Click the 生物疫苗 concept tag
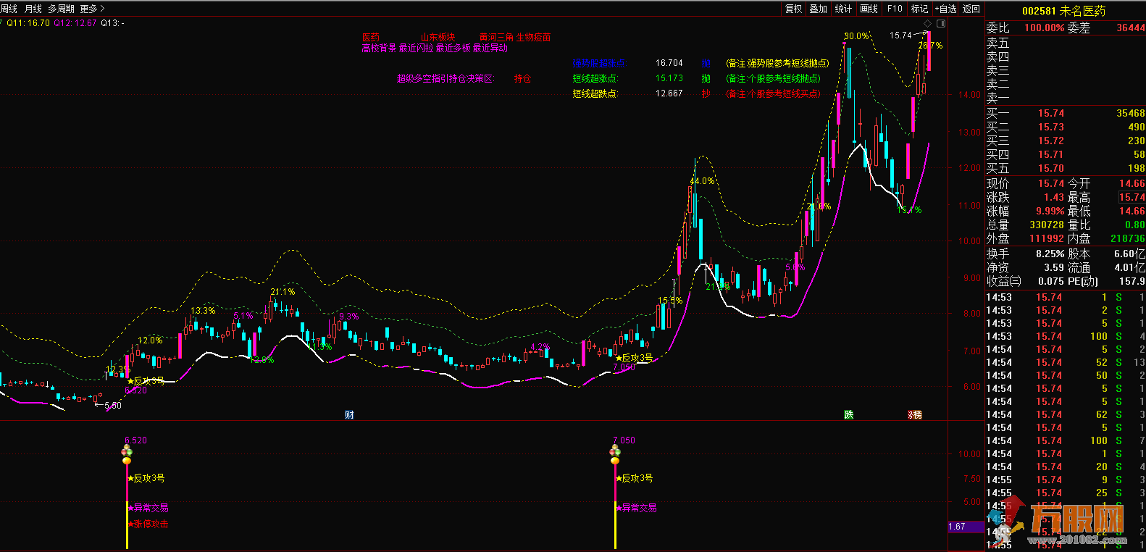1146x552 pixels. 534,37
